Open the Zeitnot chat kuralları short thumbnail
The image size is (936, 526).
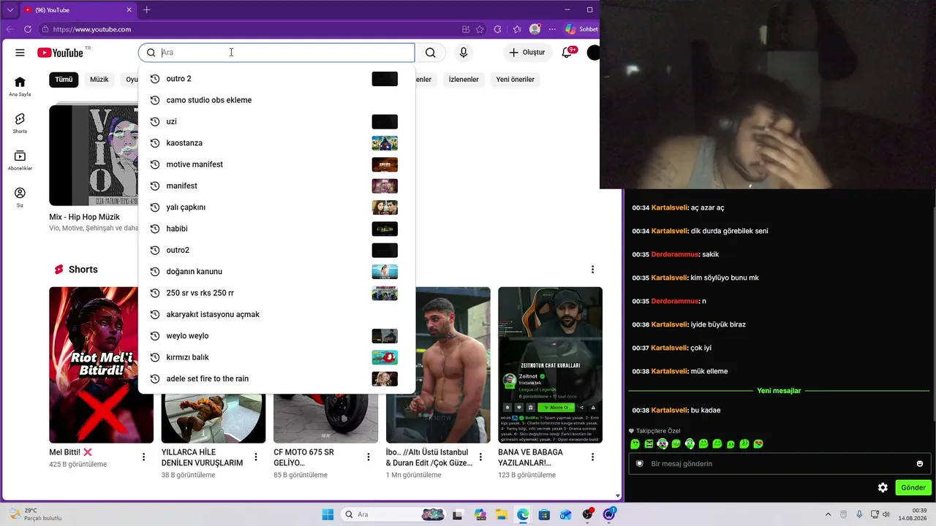tap(550, 365)
